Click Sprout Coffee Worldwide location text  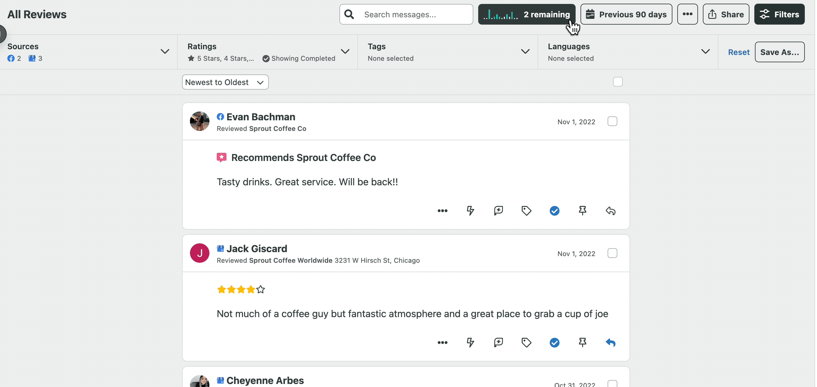point(290,260)
